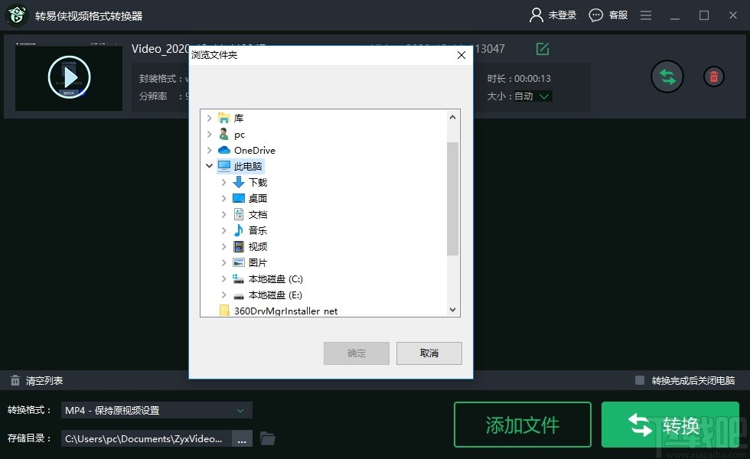The image size is (750, 459).
Task: Click the green circular convert arrows icon
Action: (x=667, y=76)
